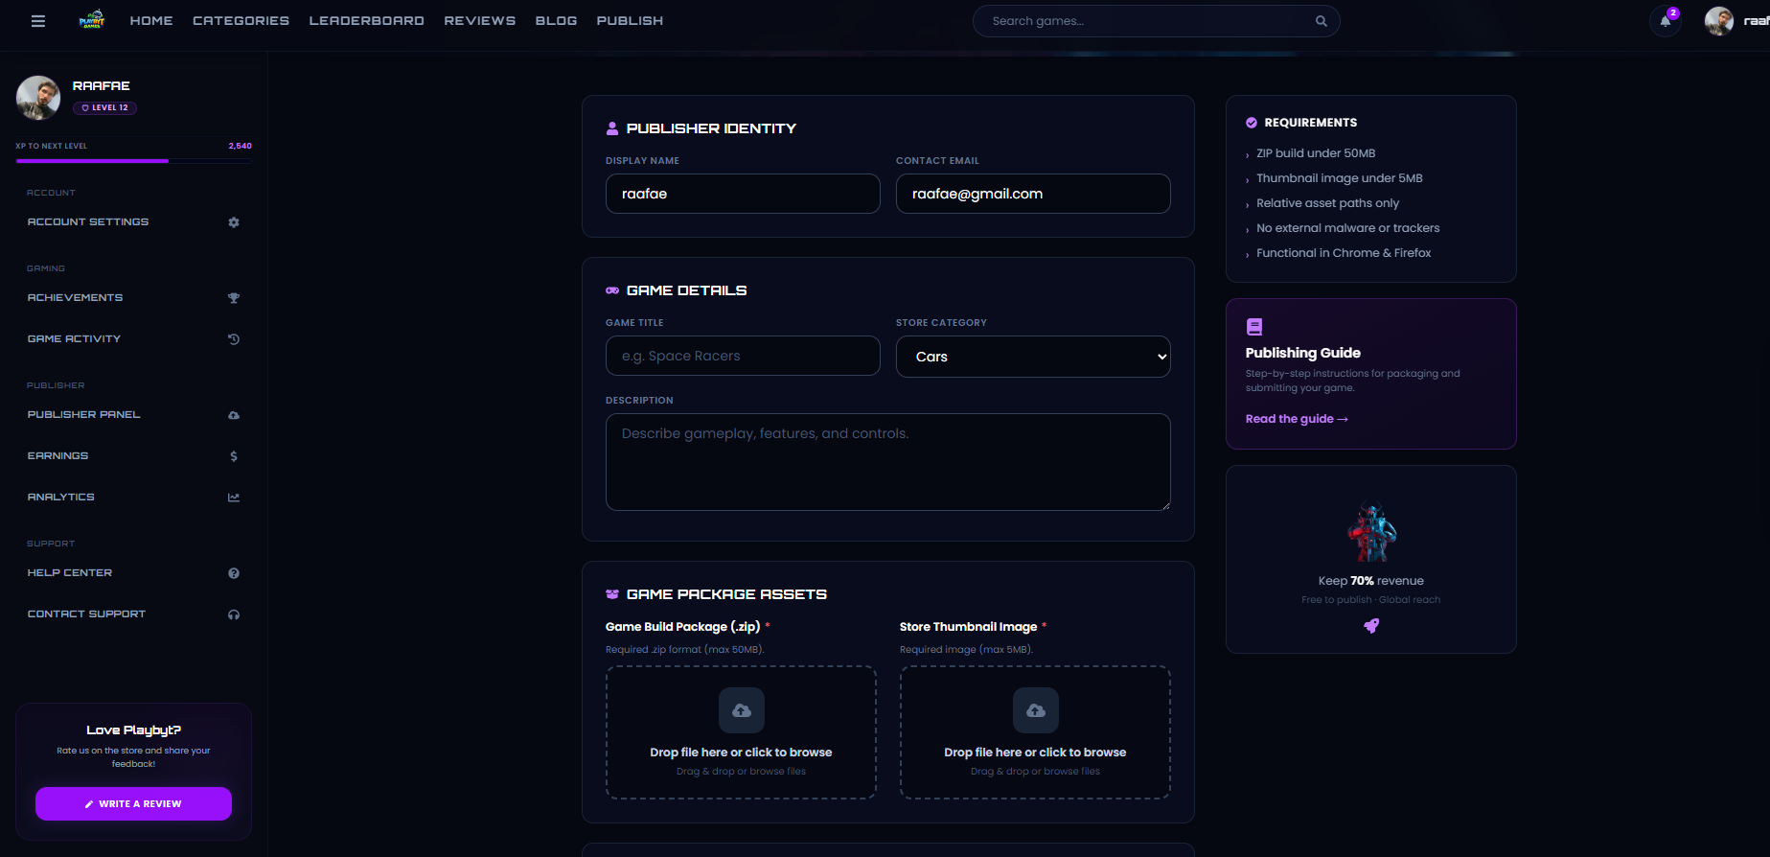Click 'No external malware or trackers' requirement
The image size is (1770, 857).
click(x=1348, y=228)
